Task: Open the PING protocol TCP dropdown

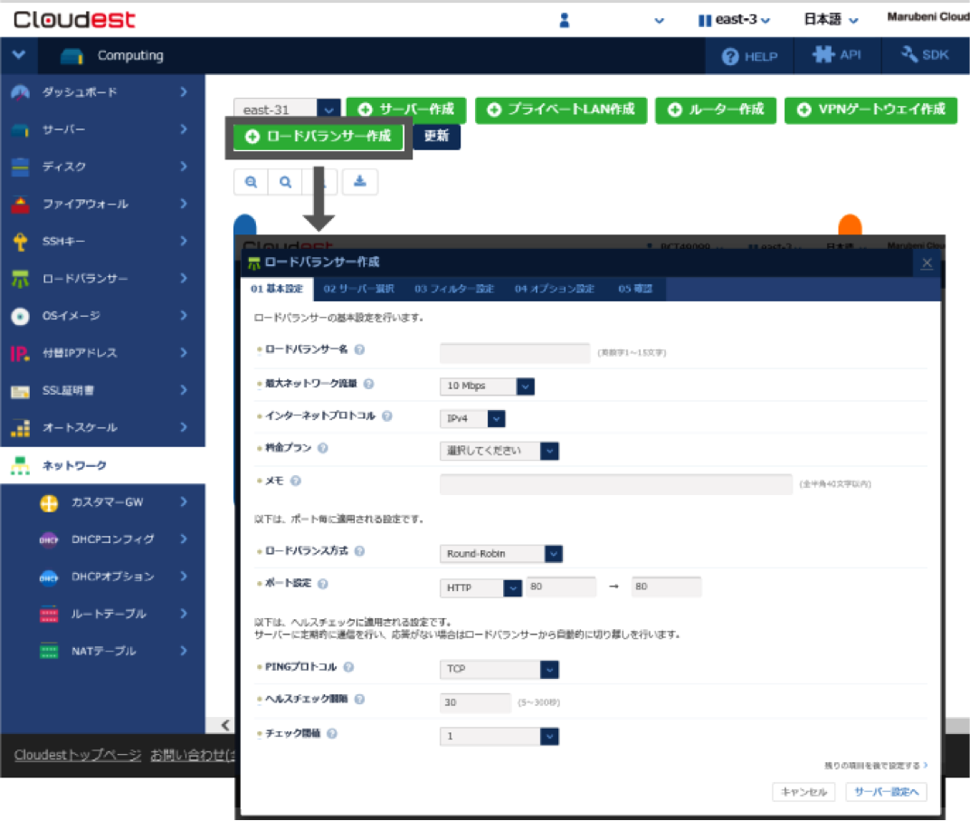Action: click(499, 670)
